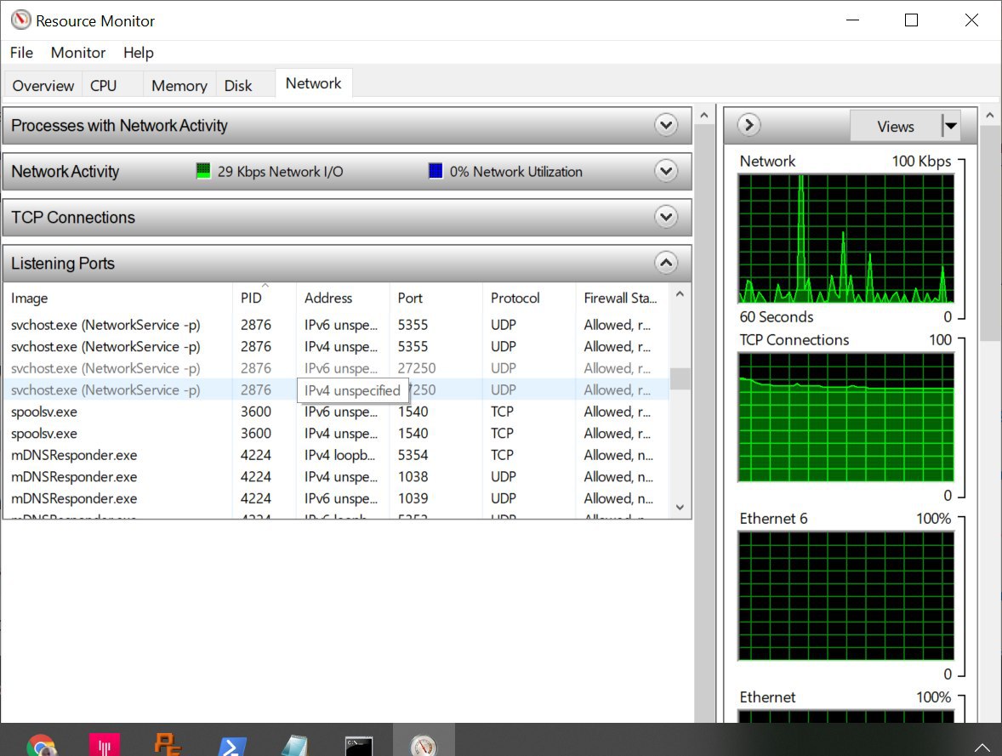Click the IPv4 loopb... address cell
Viewport: 1002px width, 756px height.
tap(339, 455)
